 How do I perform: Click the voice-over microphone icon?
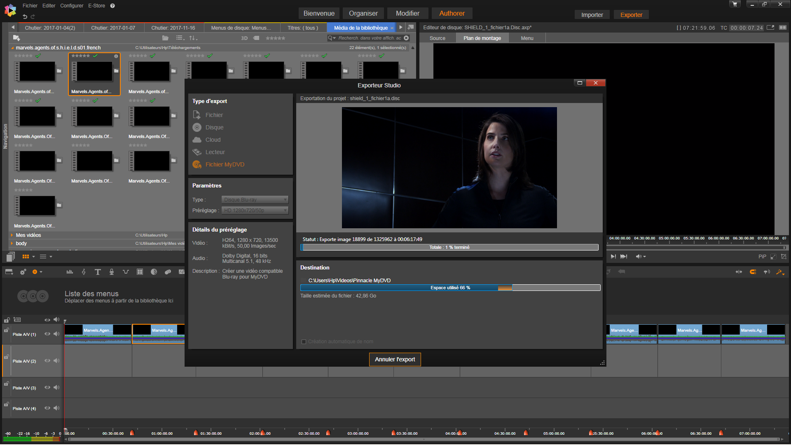tap(112, 272)
